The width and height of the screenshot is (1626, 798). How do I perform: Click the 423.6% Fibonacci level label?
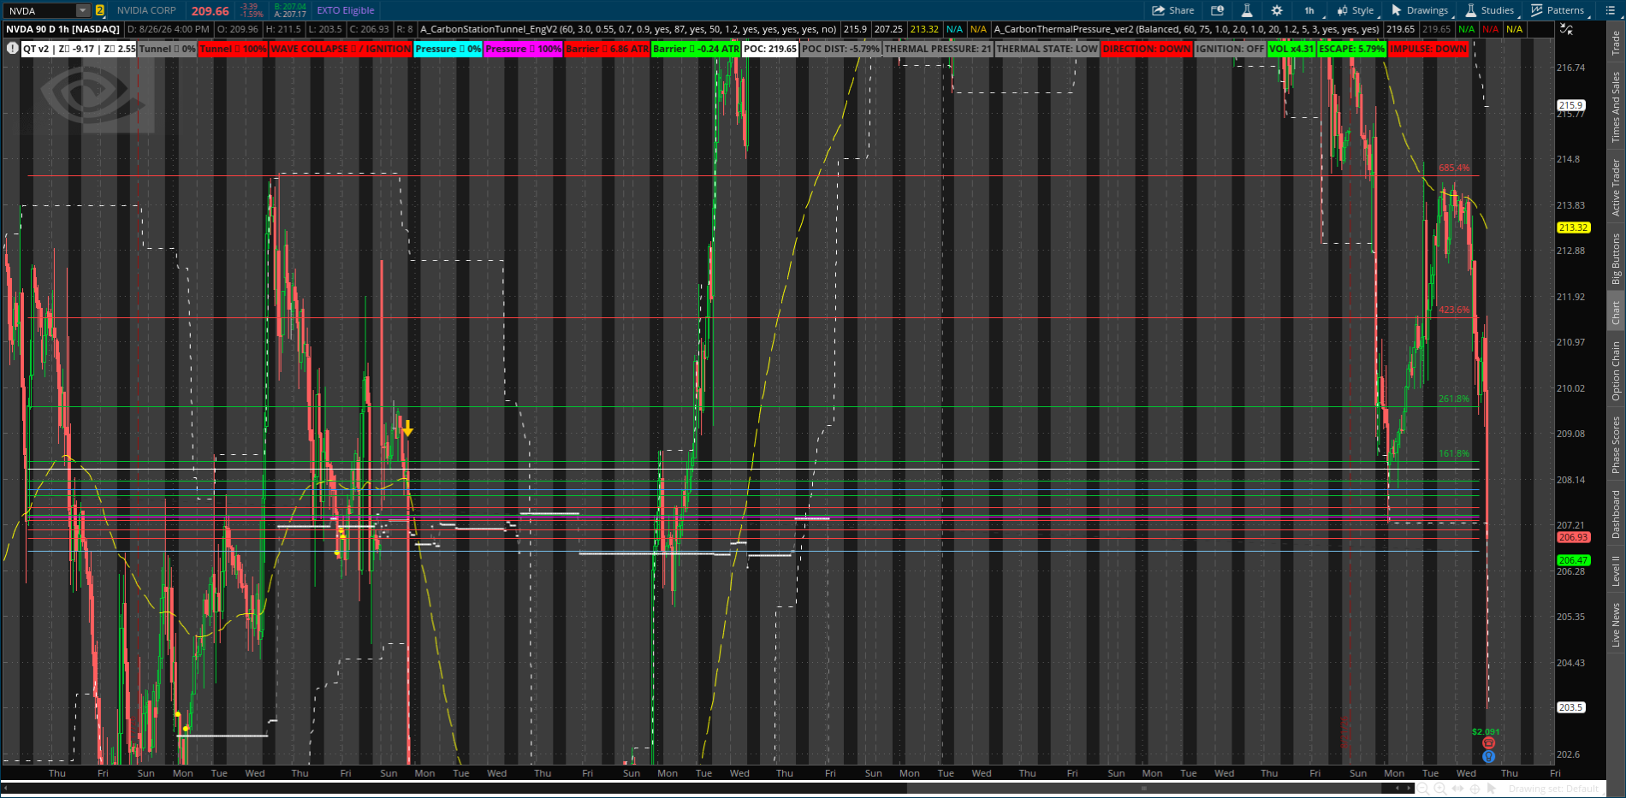(x=1454, y=310)
